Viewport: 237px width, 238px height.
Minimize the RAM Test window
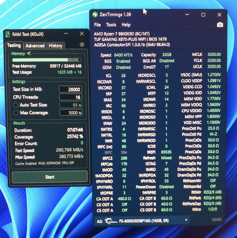[66, 34]
